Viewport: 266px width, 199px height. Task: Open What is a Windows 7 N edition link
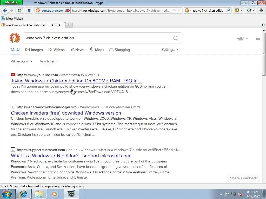70,156
